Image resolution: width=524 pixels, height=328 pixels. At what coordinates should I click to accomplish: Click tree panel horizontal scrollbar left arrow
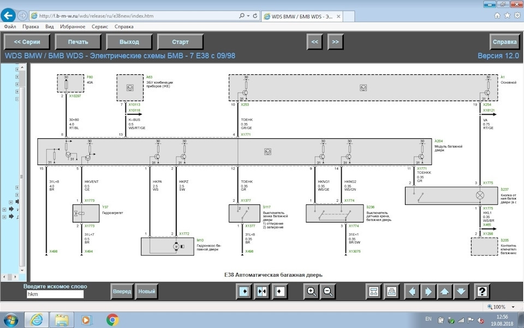[x=4, y=277]
